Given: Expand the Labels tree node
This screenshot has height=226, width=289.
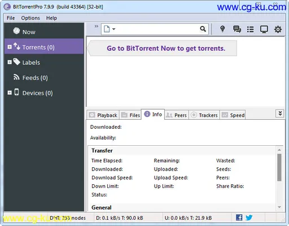Looking at the screenshot, I should (10, 62).
